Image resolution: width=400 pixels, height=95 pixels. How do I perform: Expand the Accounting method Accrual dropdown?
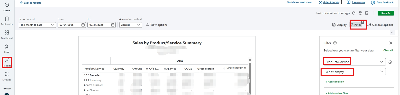pos(131,25)
